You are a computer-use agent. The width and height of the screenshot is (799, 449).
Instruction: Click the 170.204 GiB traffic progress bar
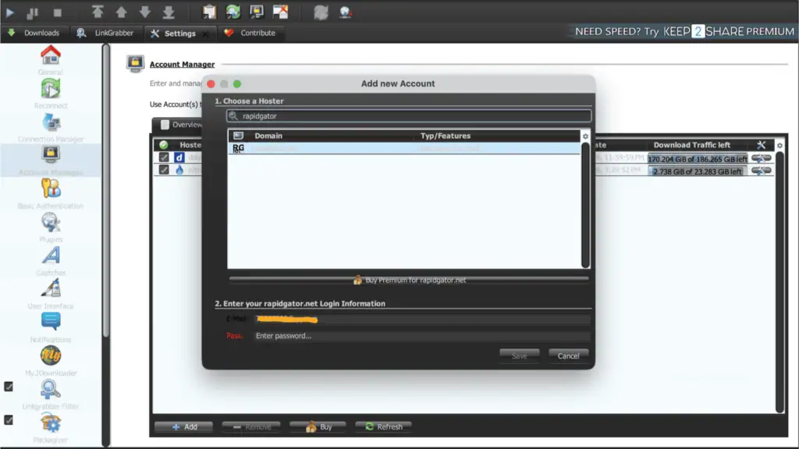[x=698, y=159]
